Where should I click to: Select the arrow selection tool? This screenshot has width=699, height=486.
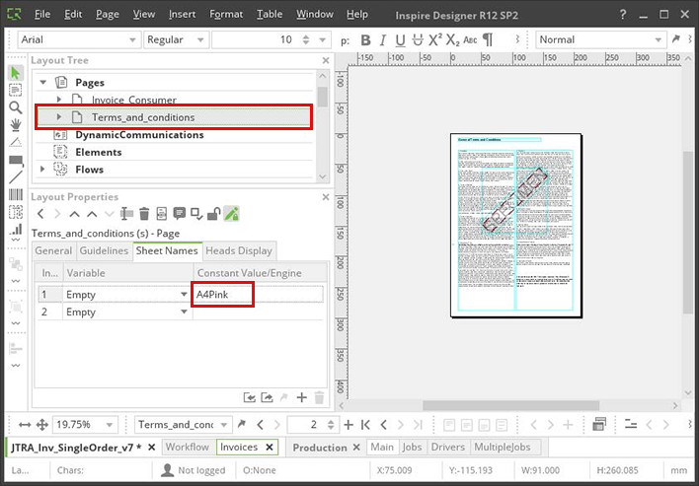15,74
